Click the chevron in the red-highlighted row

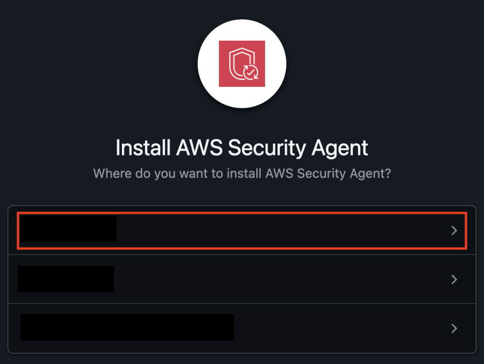(454, 231)
